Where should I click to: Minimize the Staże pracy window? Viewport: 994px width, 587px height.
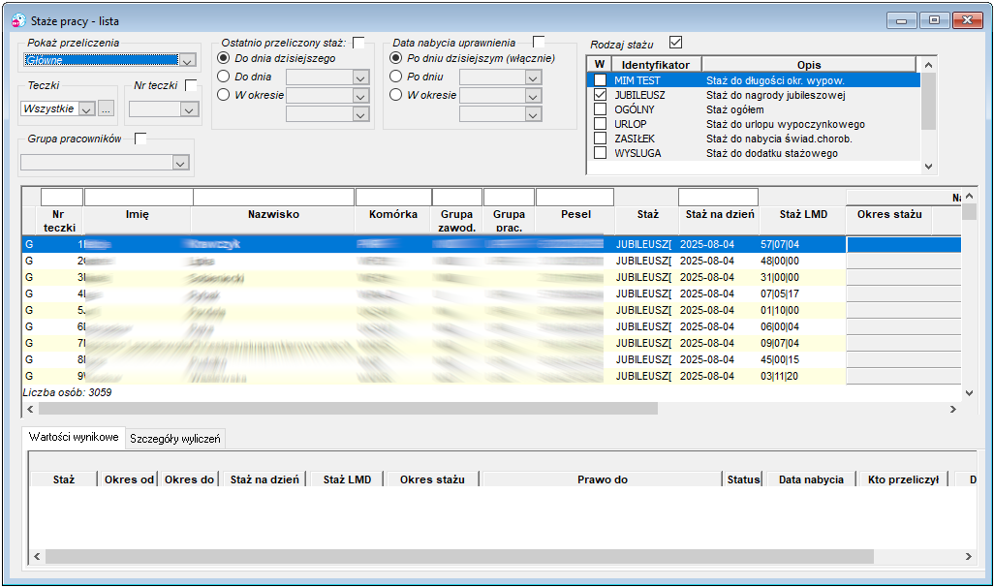coord(901,20)
